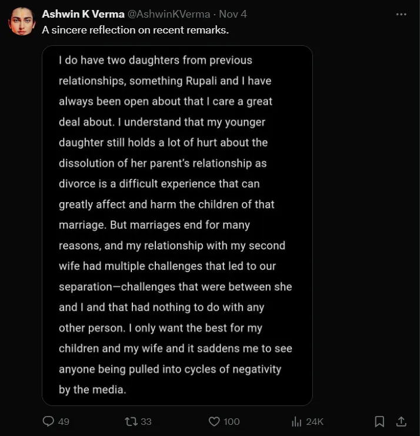This screenshot has width=420, height=436.
Task: Bookmark this post
Action: tap(380, 421)
